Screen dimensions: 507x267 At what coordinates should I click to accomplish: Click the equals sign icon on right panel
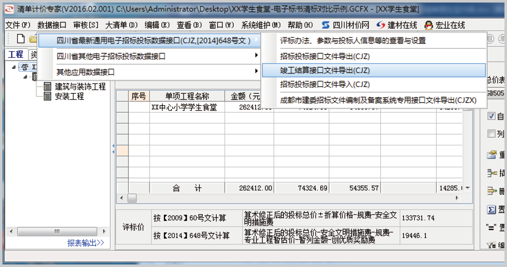[491, 227]
